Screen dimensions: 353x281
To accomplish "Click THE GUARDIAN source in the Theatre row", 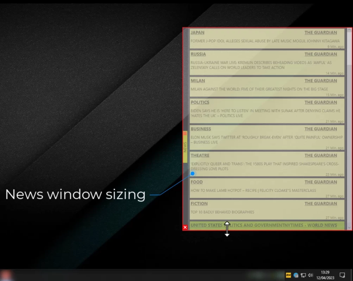I will tap(321, 155).
